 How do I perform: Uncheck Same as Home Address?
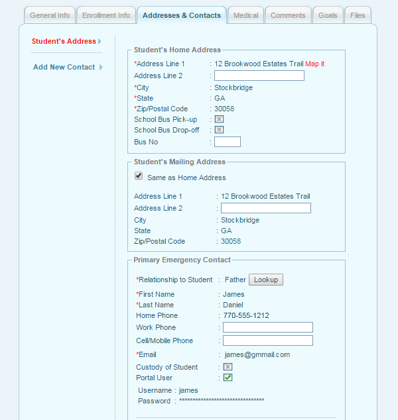139,176
